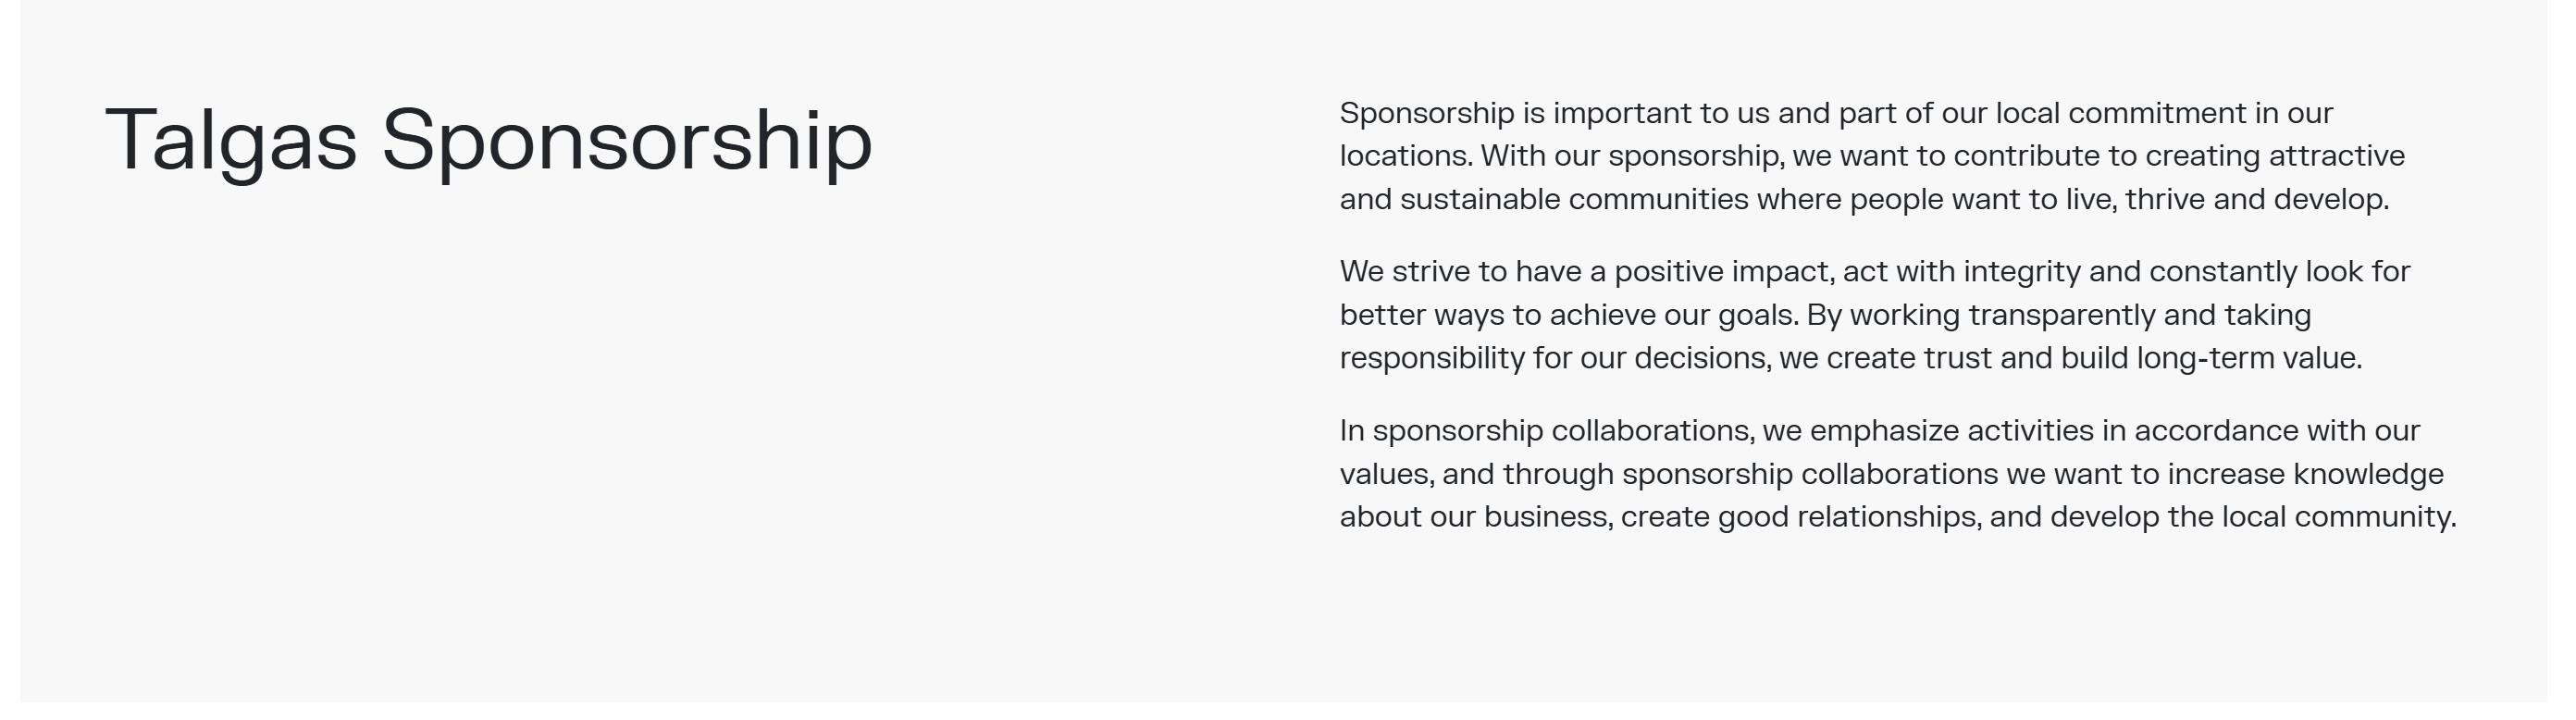
Task: Click the word Talgas in the heading
Action: 231,142
